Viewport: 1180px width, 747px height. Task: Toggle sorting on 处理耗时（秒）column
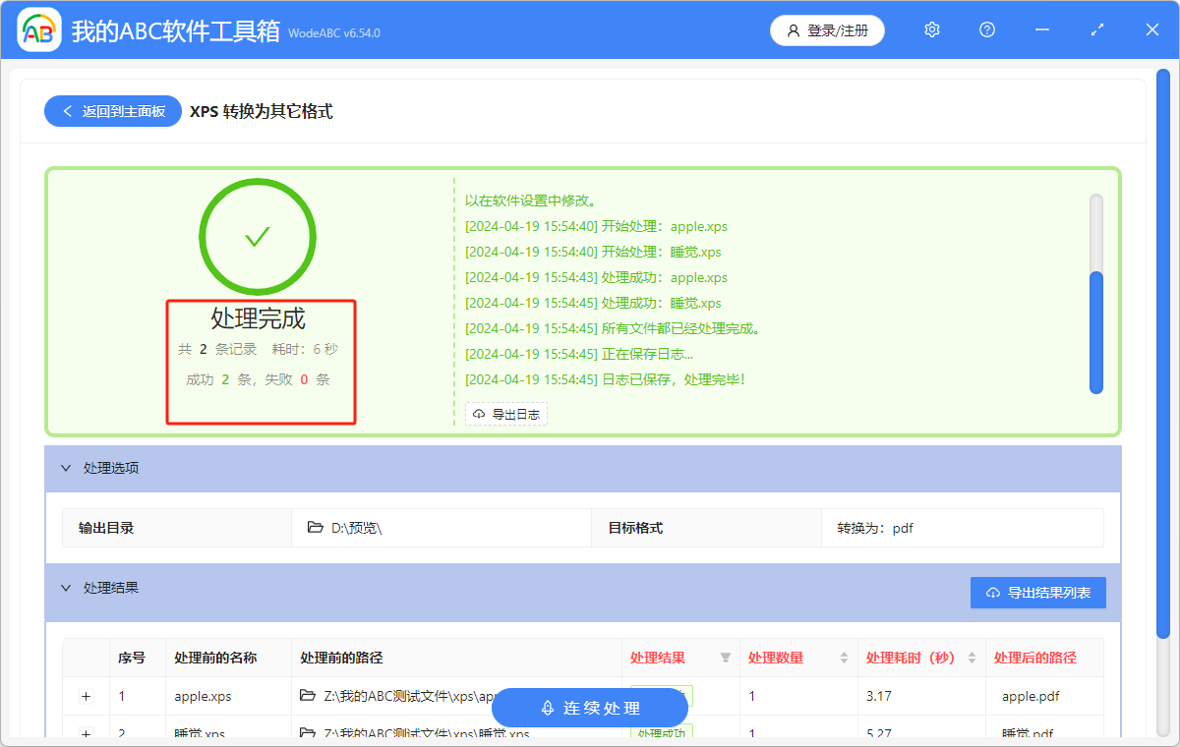pyautogui.click(x=973, y=658)
